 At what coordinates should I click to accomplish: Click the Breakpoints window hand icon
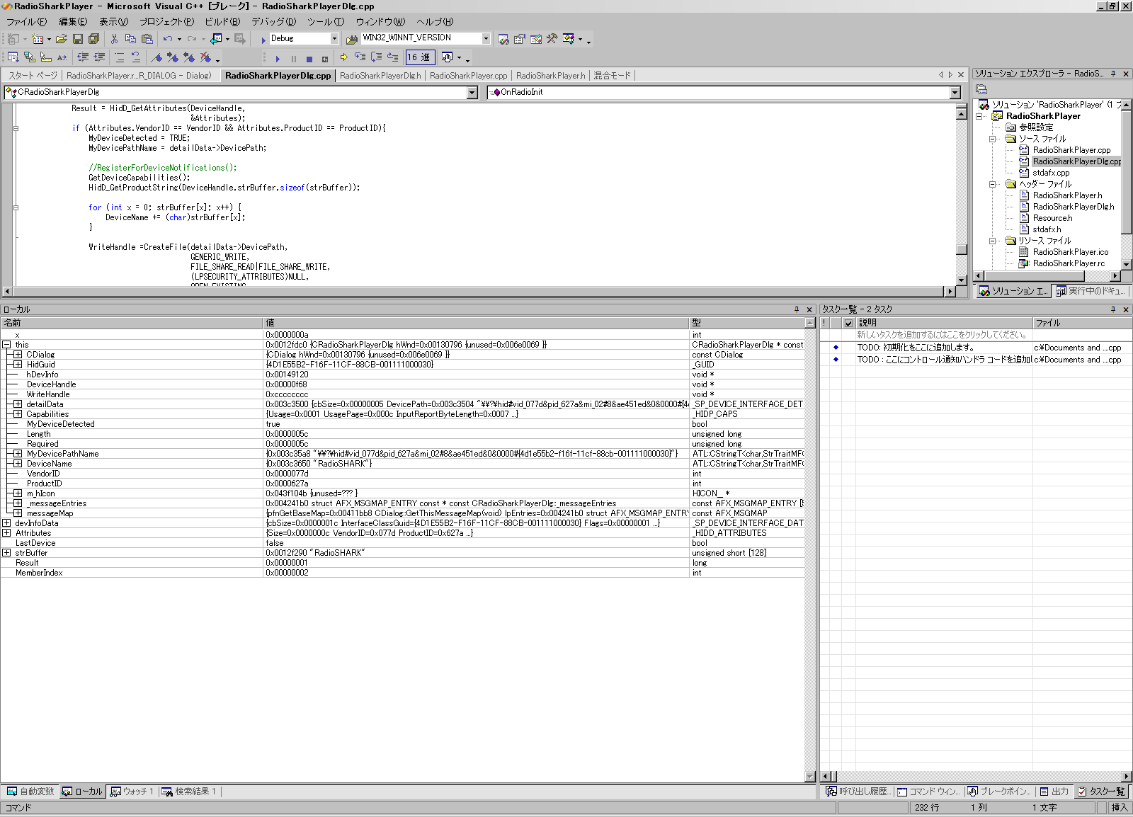point(448,57)
